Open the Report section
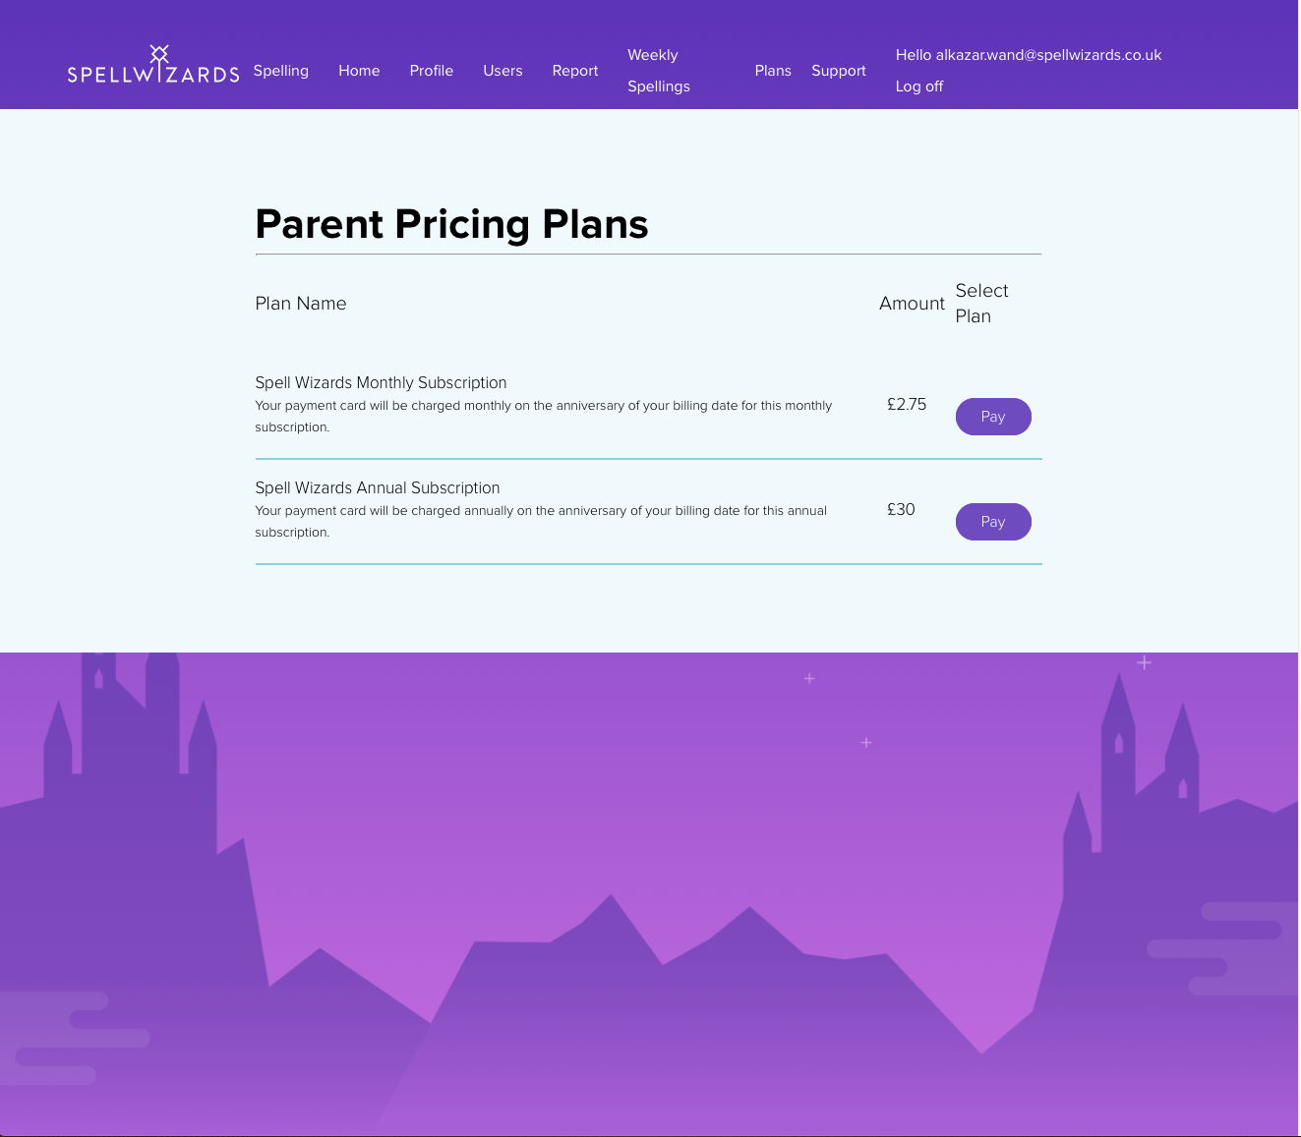This screenshot has height=1137, width=1301. [575, 71]
